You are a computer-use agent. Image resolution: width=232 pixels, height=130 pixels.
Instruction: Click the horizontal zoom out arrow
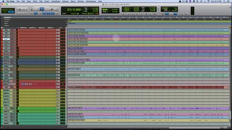pos(17,9)
